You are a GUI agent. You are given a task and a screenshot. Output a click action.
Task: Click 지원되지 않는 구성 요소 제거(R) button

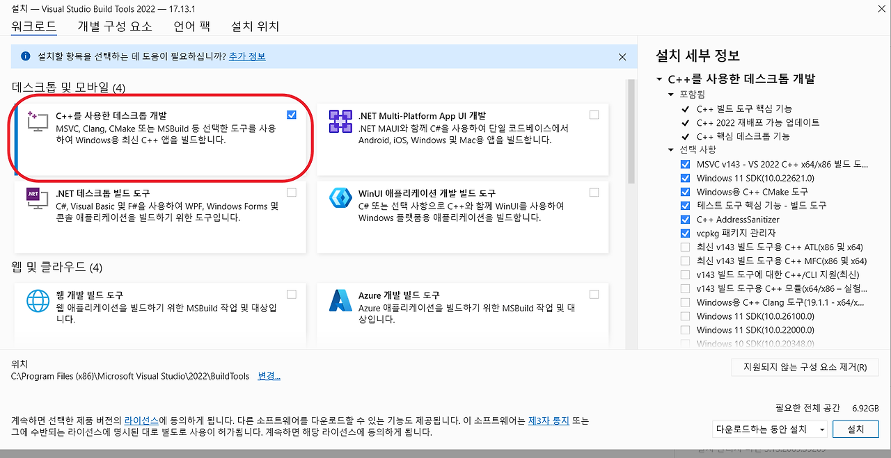[x=805, y=367]
